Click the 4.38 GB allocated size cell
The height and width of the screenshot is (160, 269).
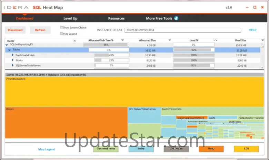tap(151, 45)
